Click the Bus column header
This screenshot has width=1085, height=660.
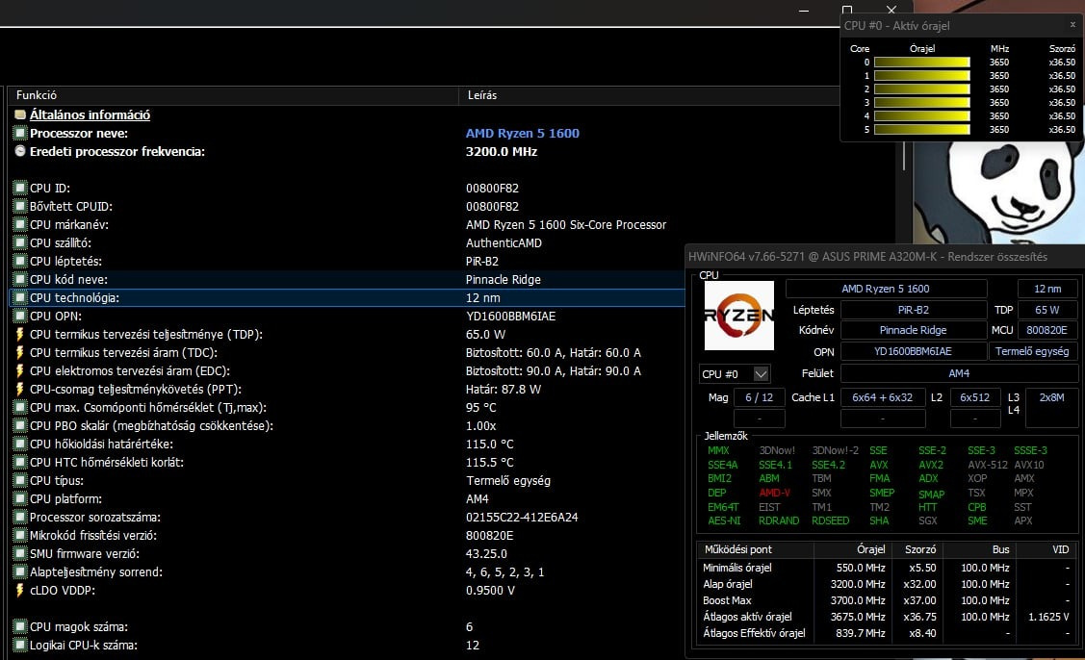[x=978, y=549]
